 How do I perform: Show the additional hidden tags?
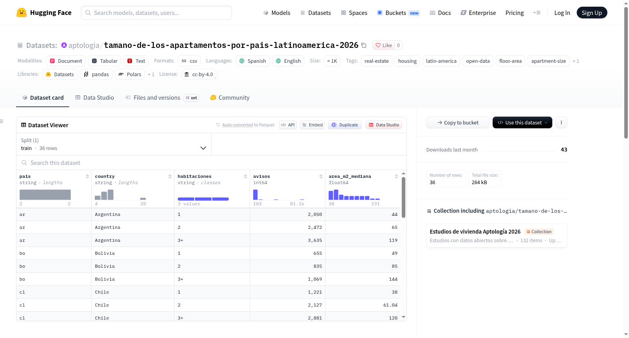click(576, 61)
